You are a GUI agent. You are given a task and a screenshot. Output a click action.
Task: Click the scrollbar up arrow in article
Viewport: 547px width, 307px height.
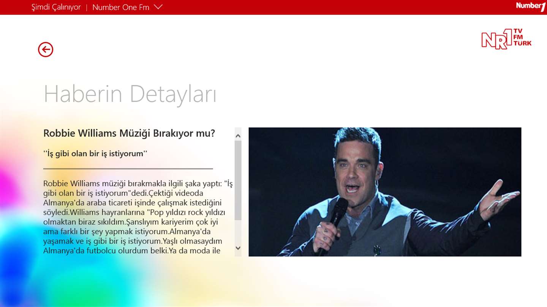tap(238, 135)
